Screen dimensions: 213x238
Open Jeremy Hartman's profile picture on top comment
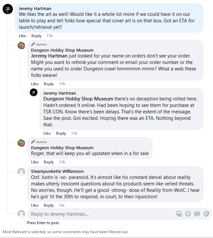click(x=8, y=9)
